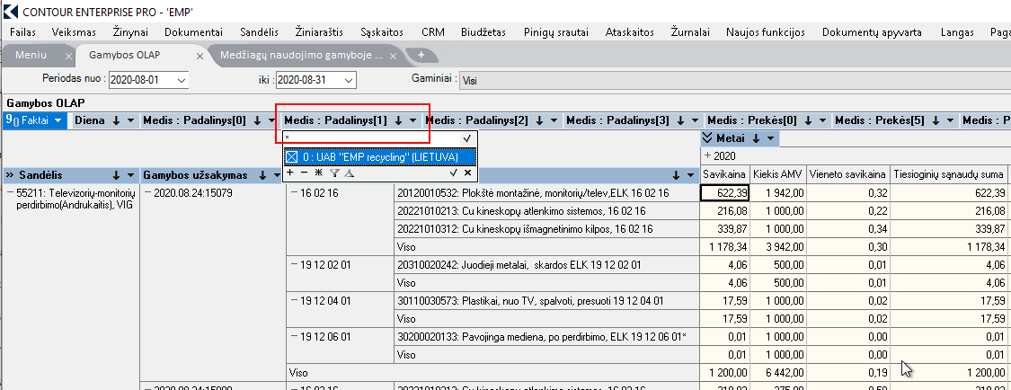Expand the 2020 year column

pos(707,155)
